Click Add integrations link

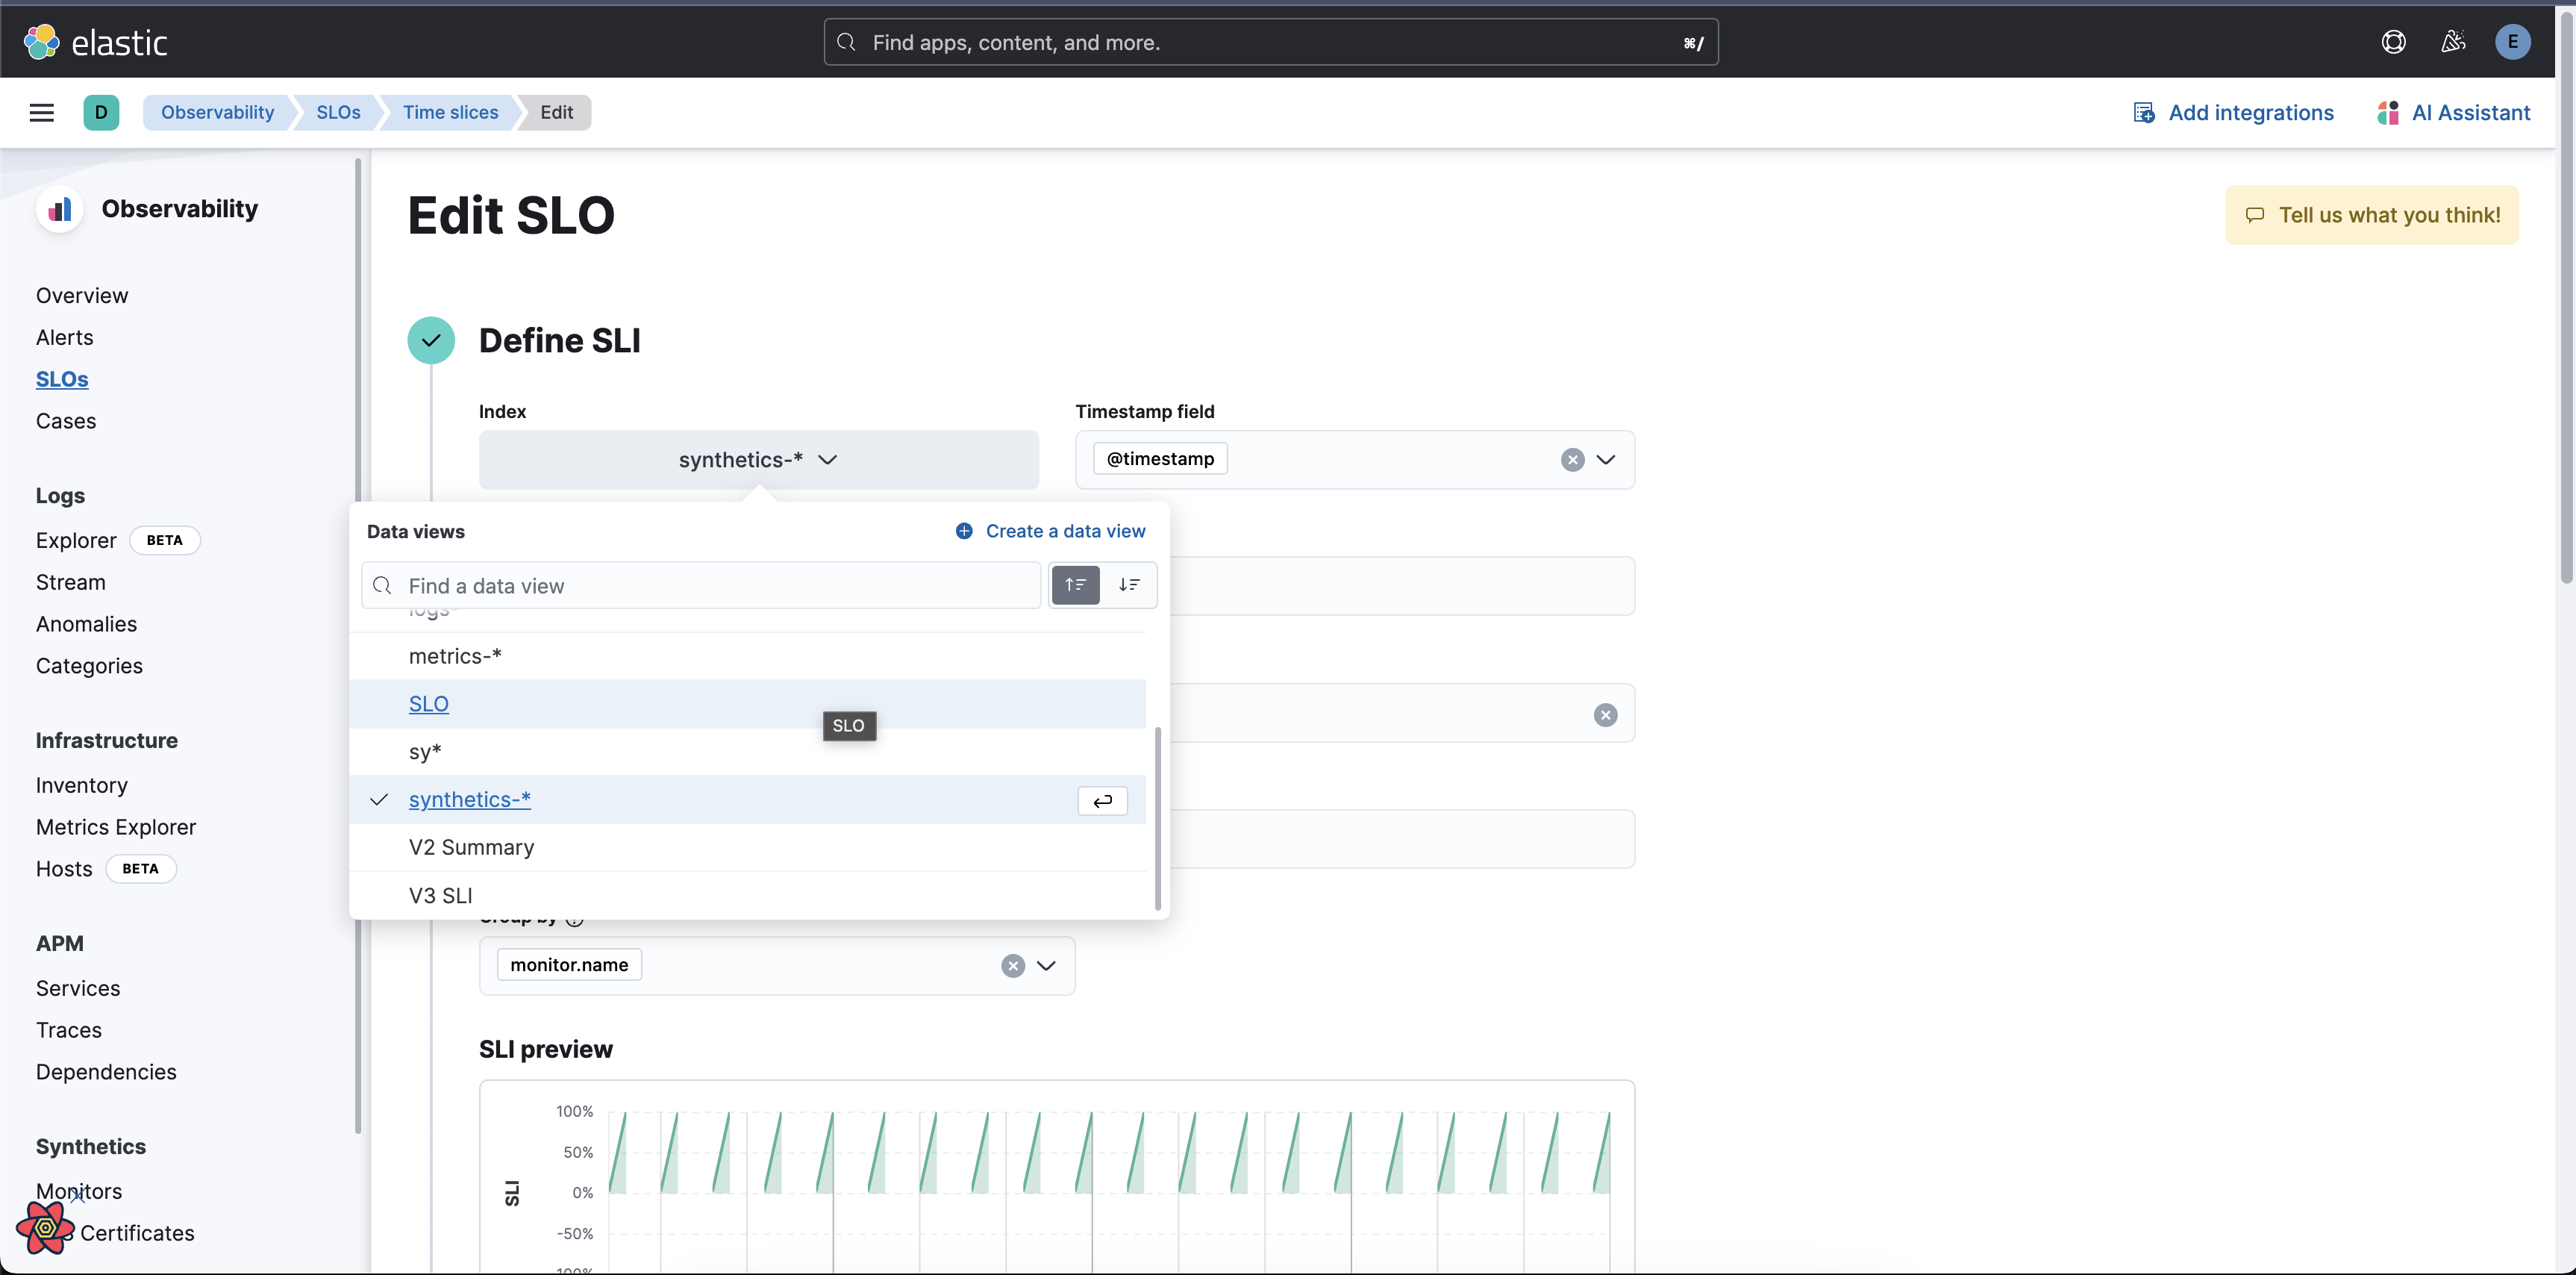click(x=2250, y=113)
